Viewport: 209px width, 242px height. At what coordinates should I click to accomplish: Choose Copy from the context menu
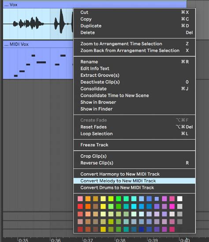pyautogui.click(x=134, y=19)
